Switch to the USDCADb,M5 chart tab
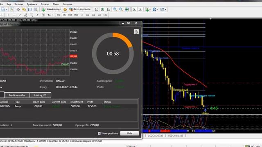 click(x=156, y=136)
